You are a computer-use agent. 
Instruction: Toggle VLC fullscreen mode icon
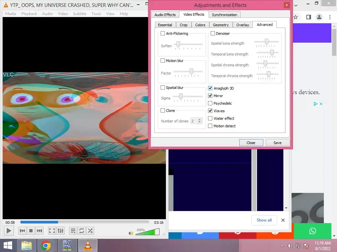tap(52, 231)
